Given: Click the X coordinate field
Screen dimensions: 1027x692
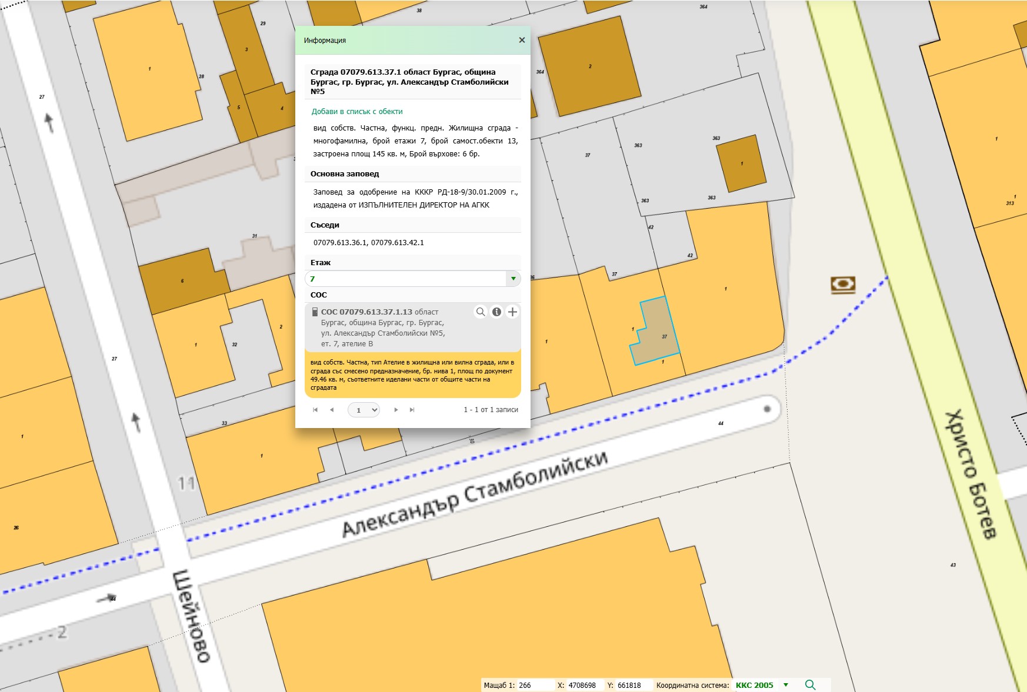Looking at the screenshot, I should click(583, 686).
